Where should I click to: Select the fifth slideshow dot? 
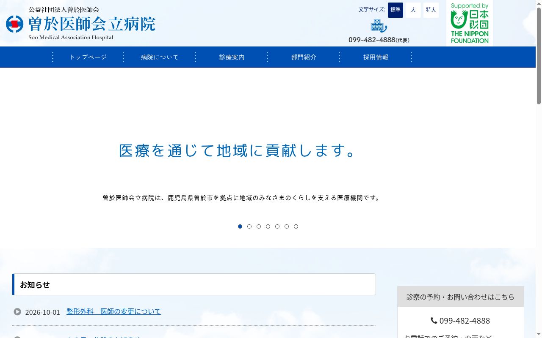coord(277,226)
